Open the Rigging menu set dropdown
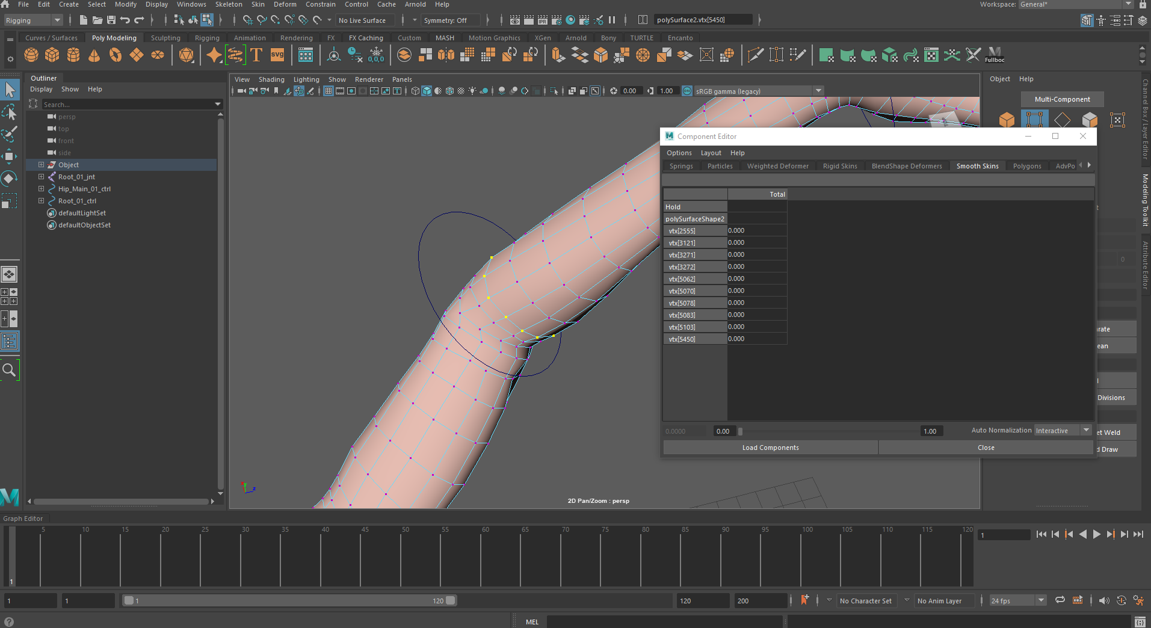The height and width of the screenshot is (628, 1151). point(33,20)
